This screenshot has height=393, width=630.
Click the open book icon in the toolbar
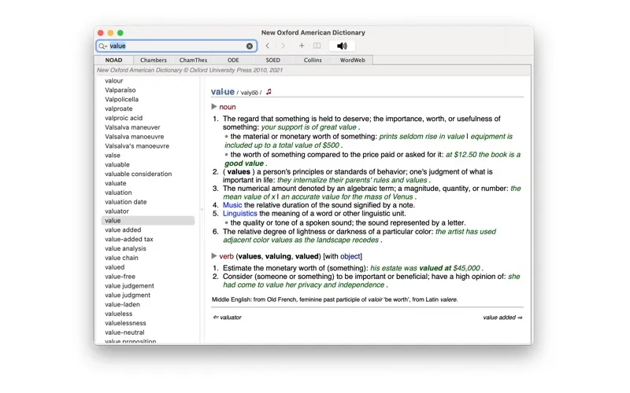click(x=317, y=46)
